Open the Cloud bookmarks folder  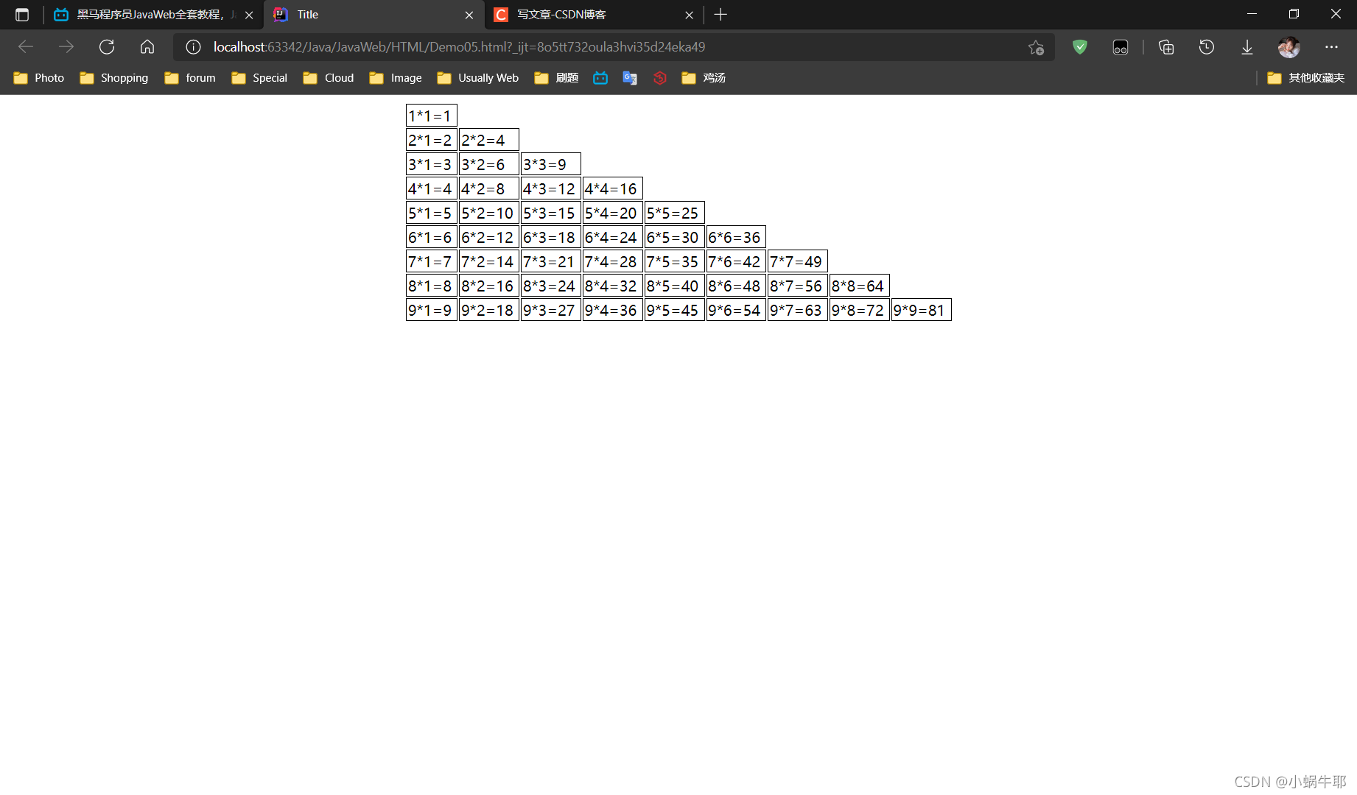329,78
